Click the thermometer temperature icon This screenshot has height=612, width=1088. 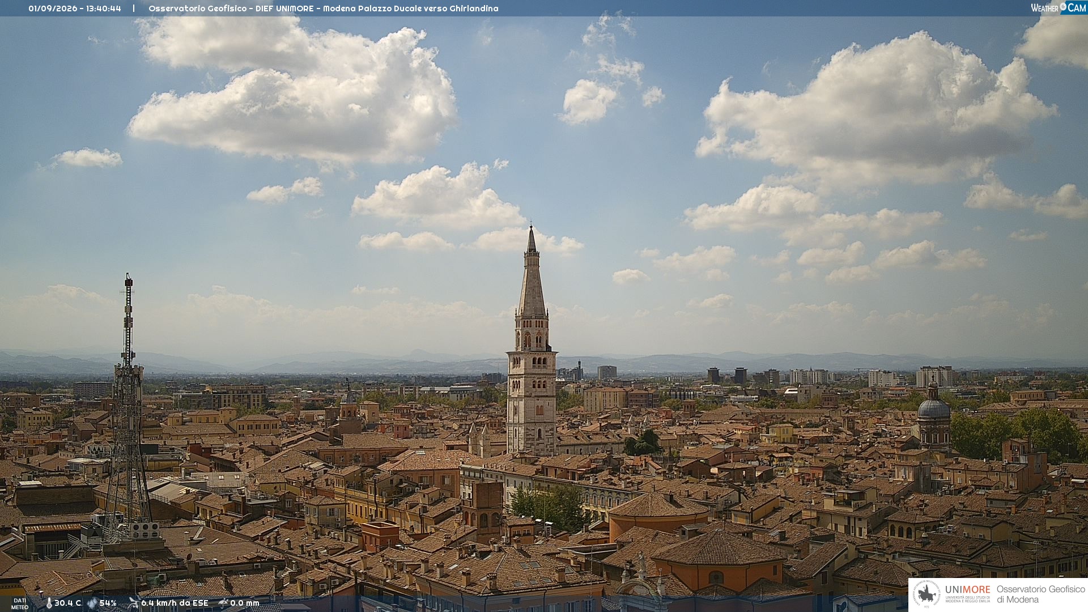tap(49, 603)
